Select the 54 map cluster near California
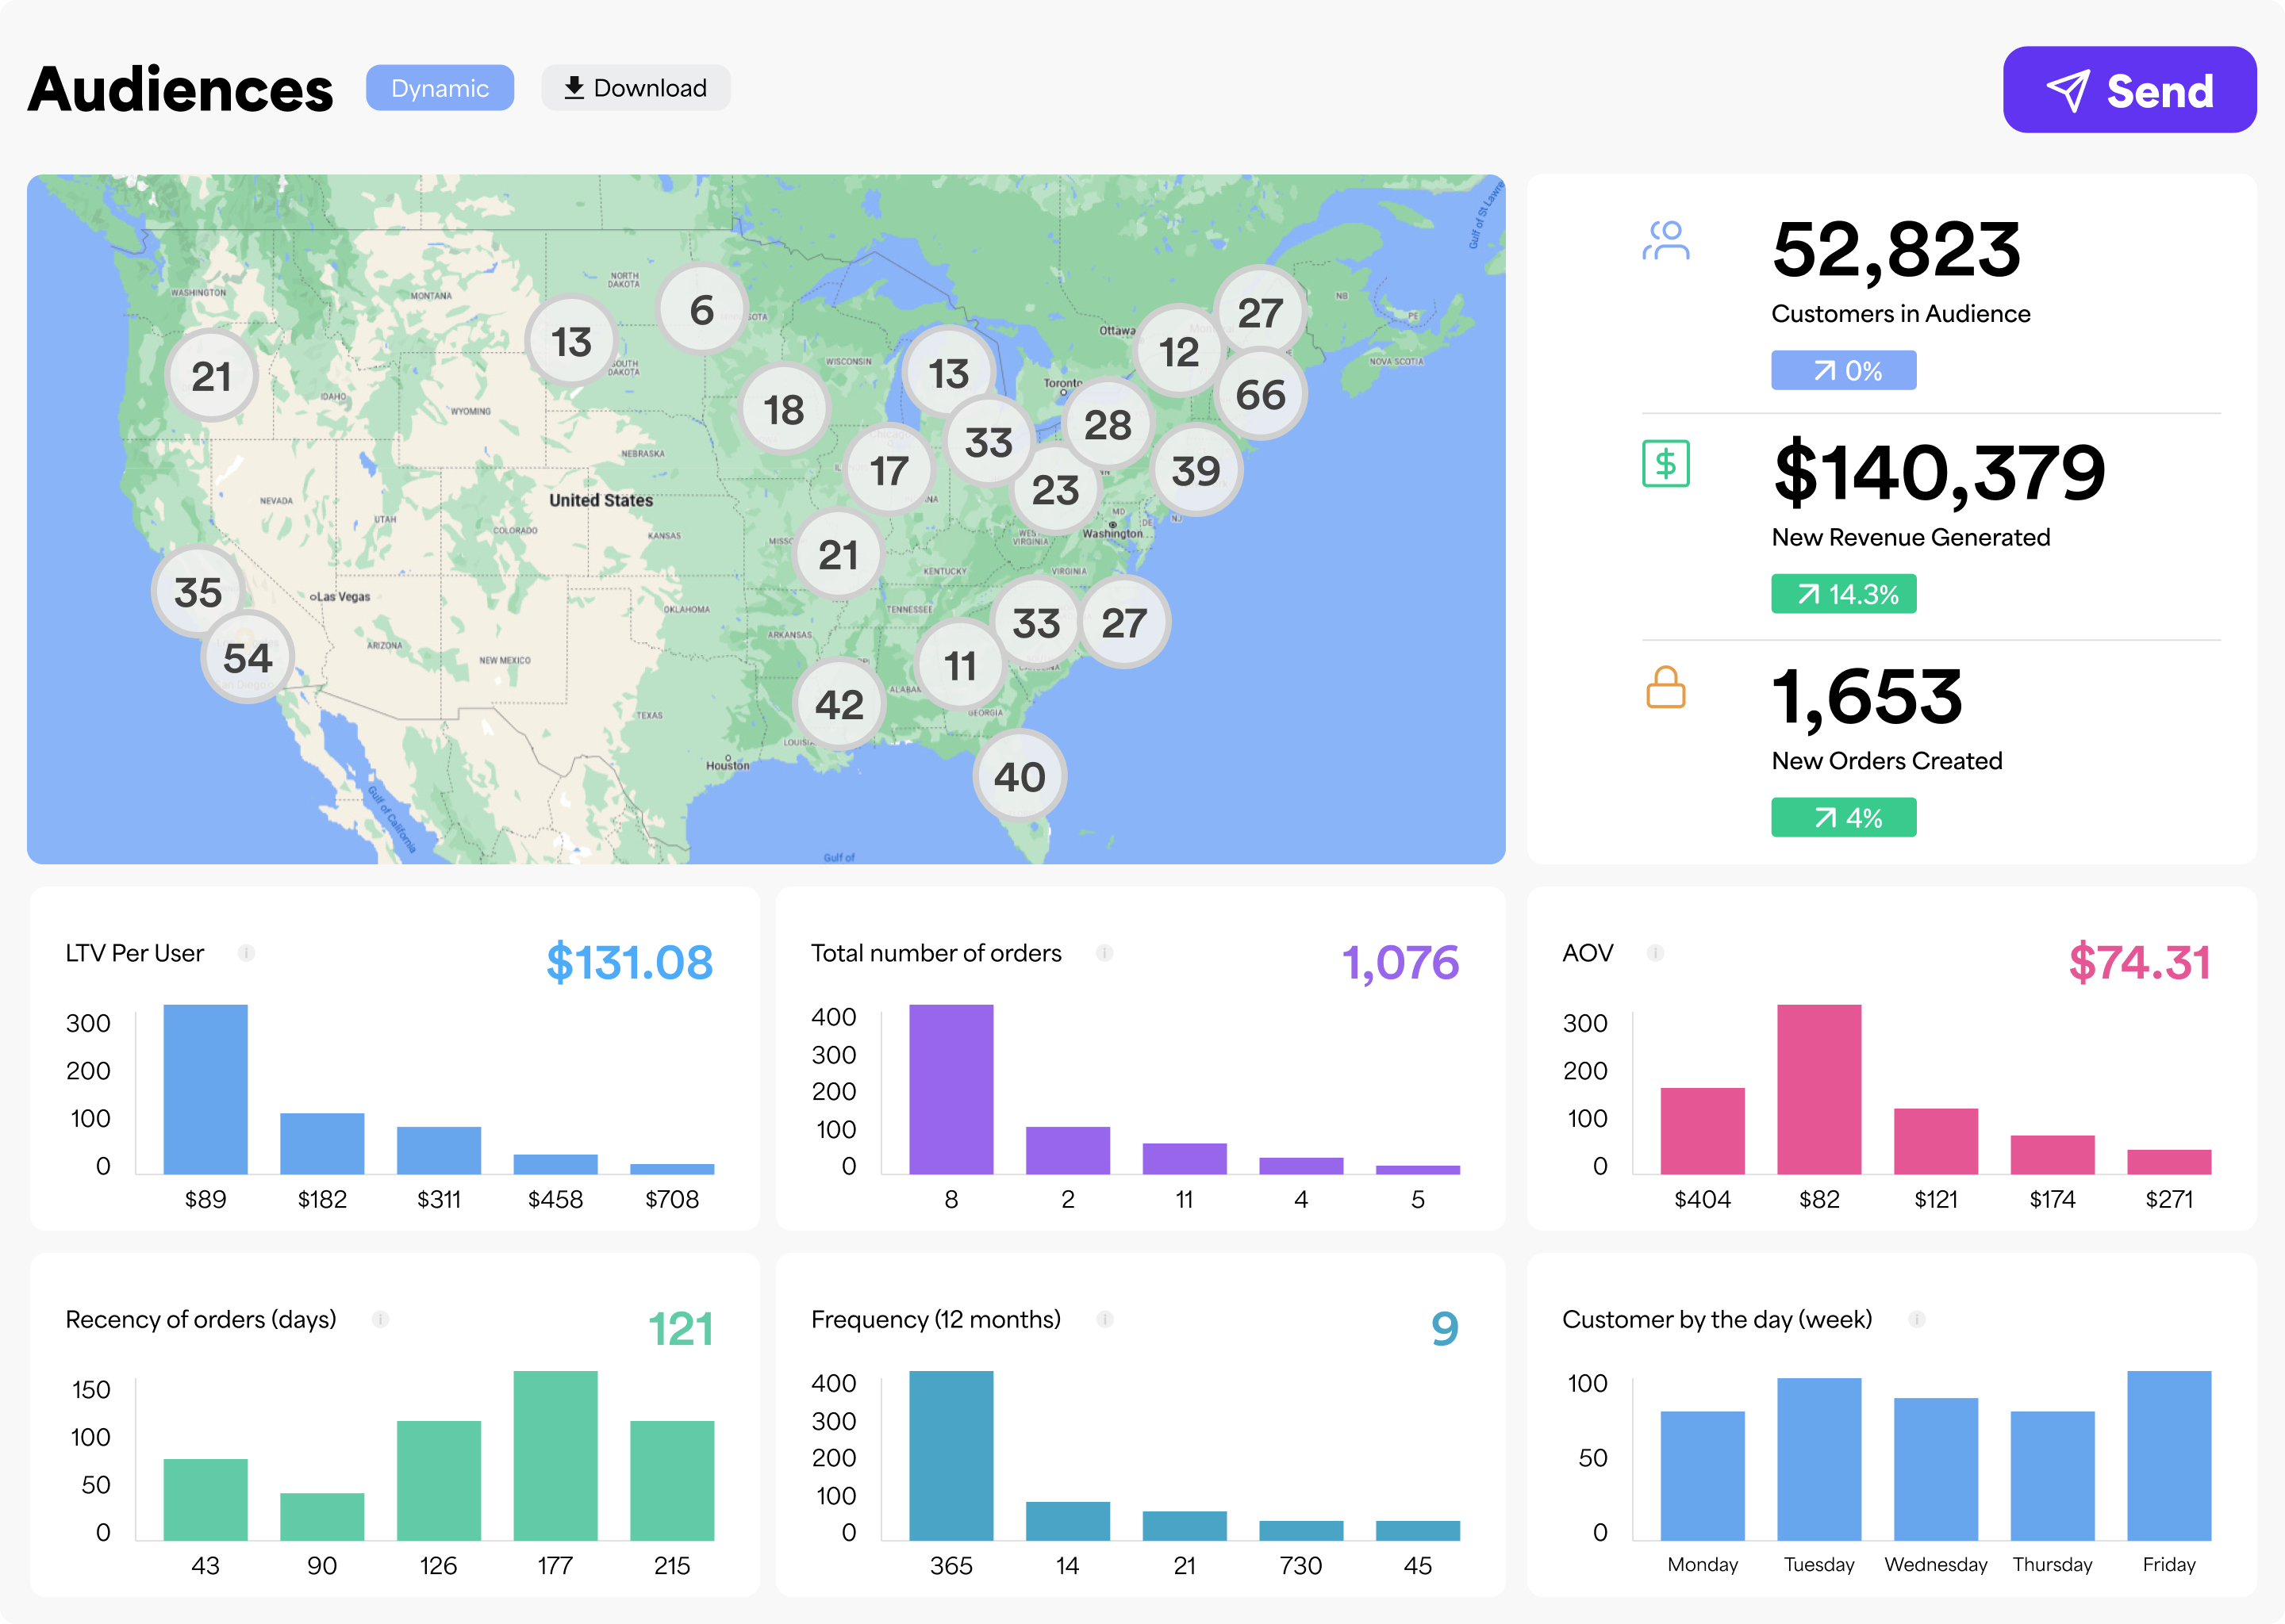 click(x=247, y=658)
